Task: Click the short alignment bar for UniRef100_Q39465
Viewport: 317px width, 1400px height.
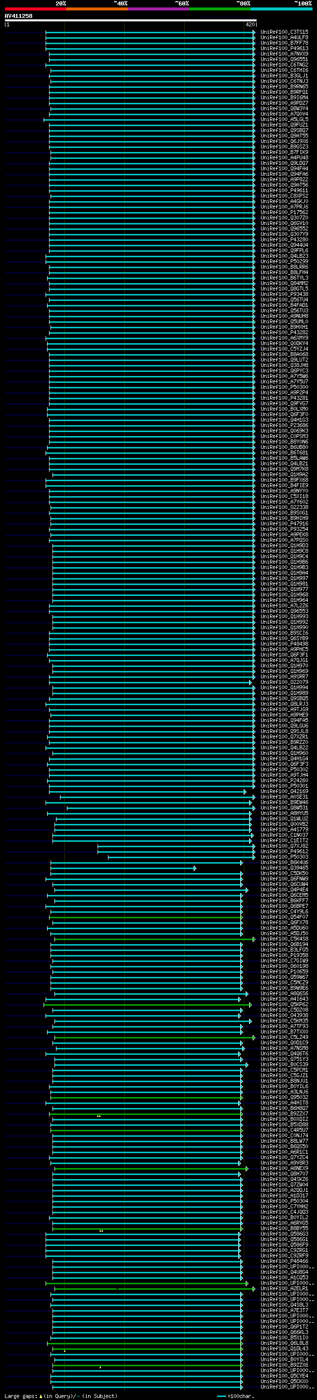Action: pos(123,868)
